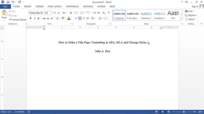Decrease font size with Shrink Font

[59, 13]
